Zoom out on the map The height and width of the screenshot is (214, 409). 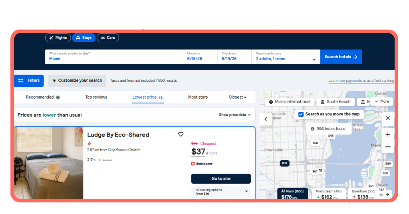(x=388, y=147)
